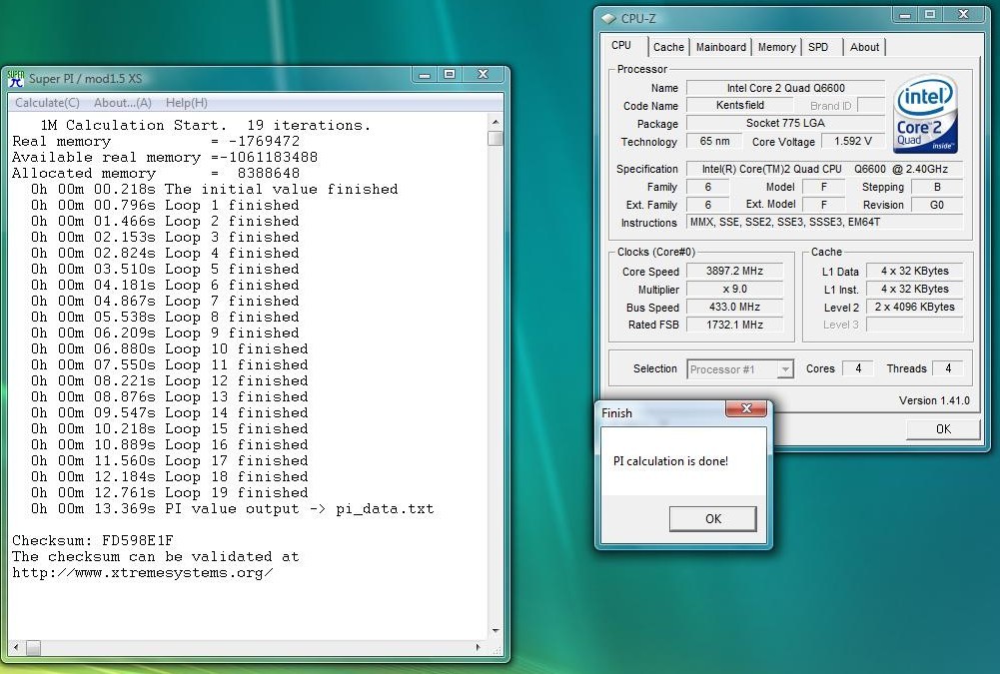1000x674 pixels.
Task: Switch to the Cache tab in CPU-Z
Action: pos(668,47)
